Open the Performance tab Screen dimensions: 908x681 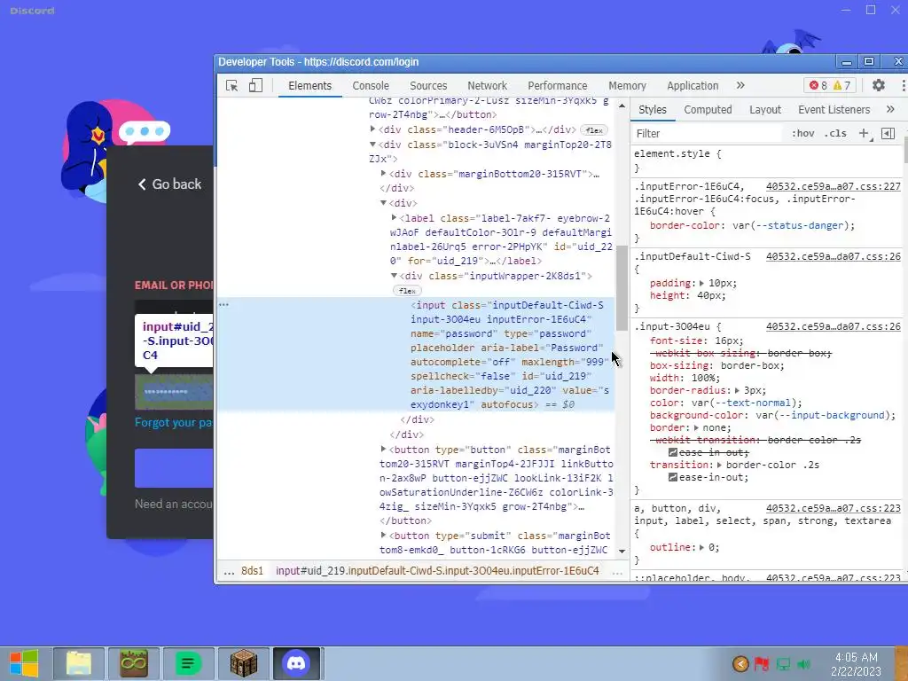click(x=557, y=86)
